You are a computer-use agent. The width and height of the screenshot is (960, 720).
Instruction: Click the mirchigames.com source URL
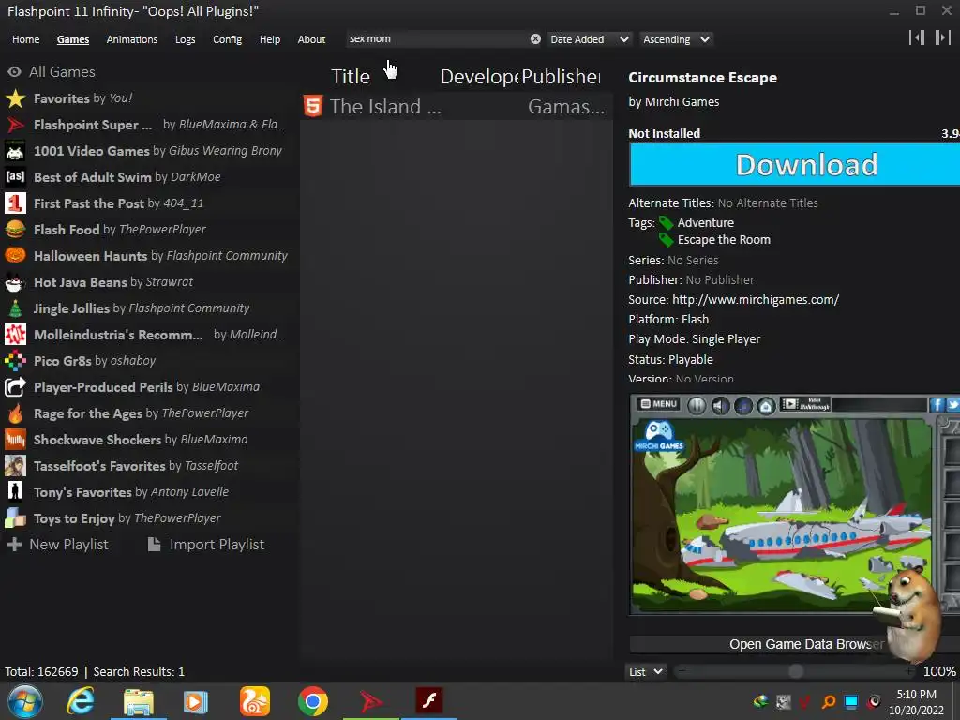756,299
